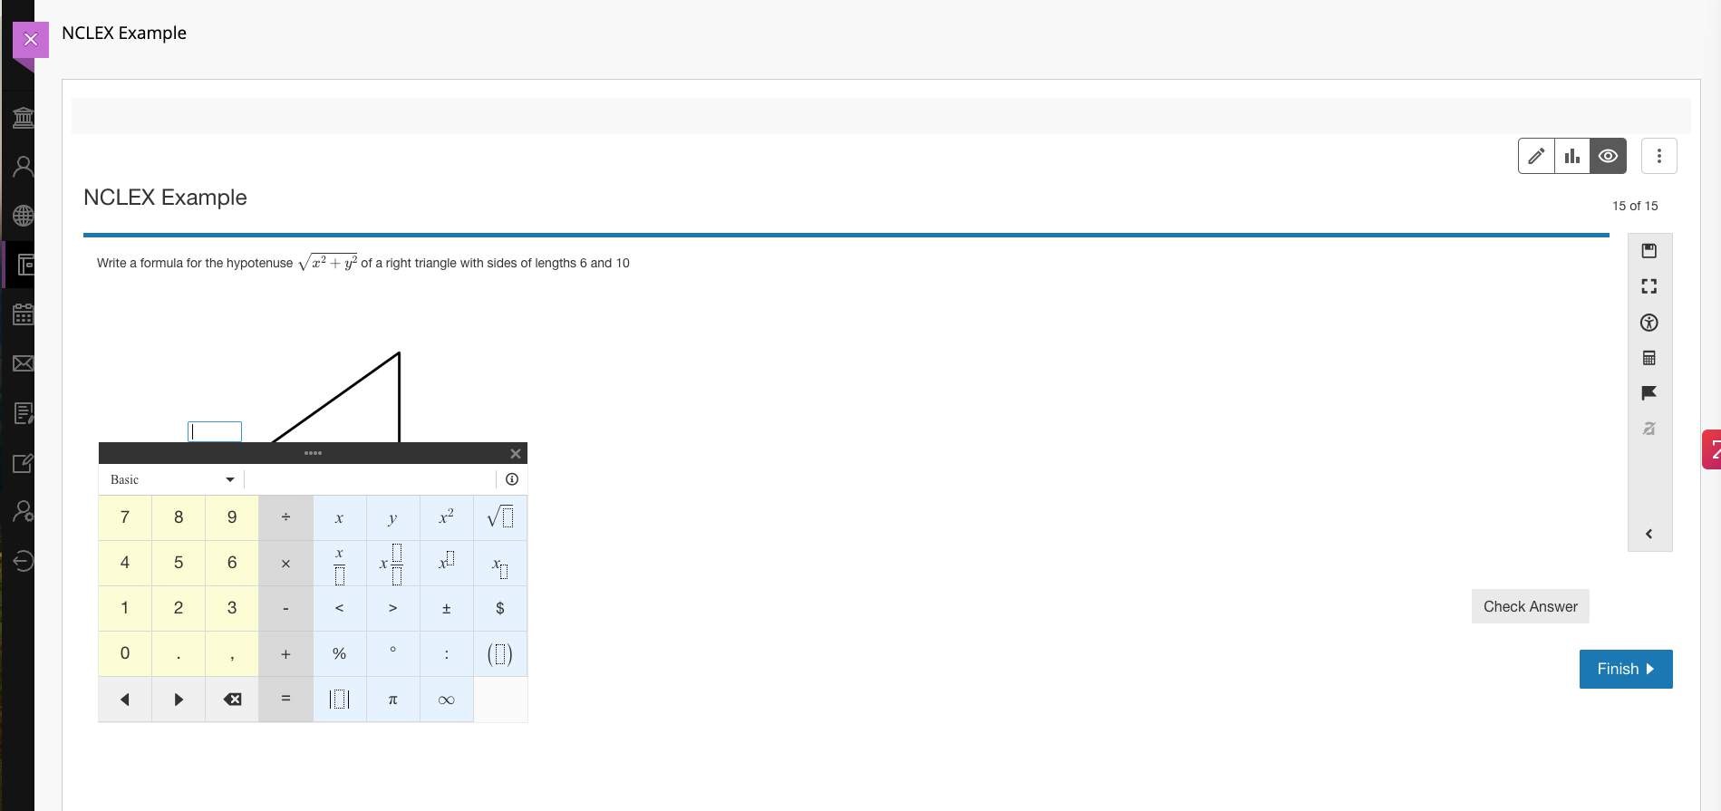
Task: Open the mail envelope icon in sidebar
Action: click(23, 363)
